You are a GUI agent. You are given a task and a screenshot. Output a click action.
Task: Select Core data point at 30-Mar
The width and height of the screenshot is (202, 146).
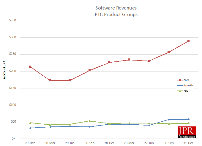pos(50,80)
